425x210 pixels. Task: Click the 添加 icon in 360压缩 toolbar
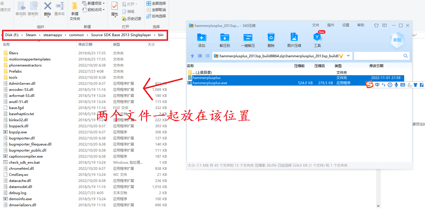[202, 37]
